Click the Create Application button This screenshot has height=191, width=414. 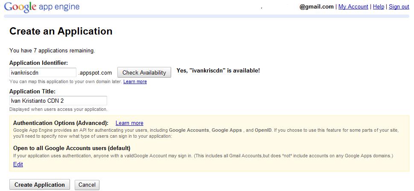click(40, 185)
